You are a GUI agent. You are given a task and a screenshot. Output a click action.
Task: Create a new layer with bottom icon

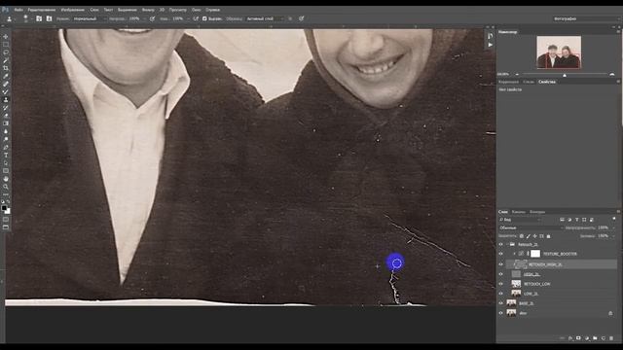pos(604,338)
